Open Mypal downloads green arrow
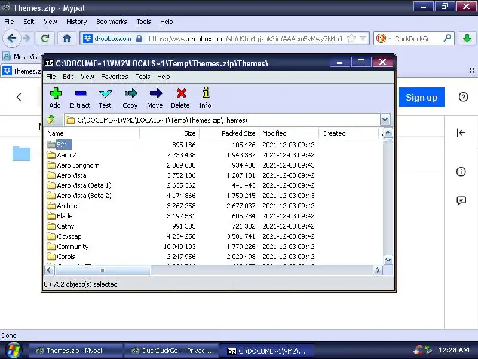Viewport: 478px width, 359px height. (x=467, y=38)
